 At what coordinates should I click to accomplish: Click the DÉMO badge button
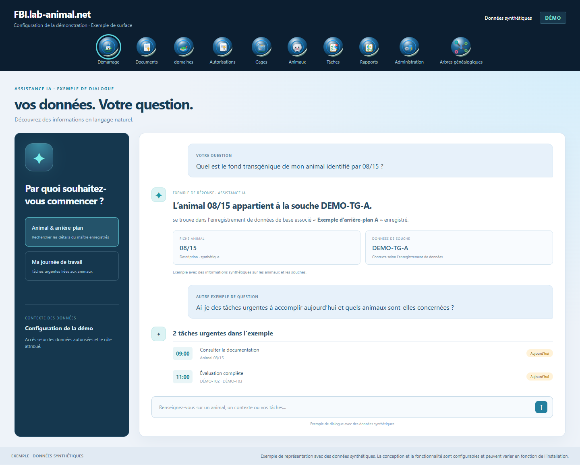tap(553, 18)
